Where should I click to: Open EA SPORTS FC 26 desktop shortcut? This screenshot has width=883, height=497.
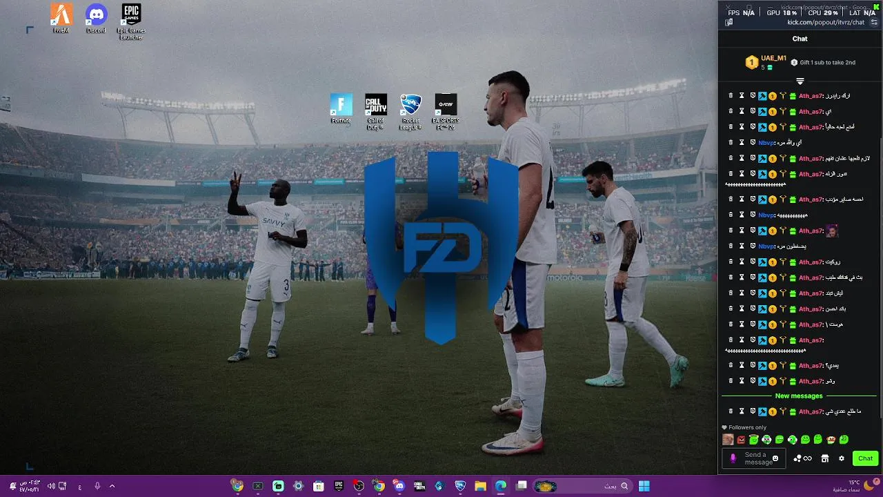446,112
